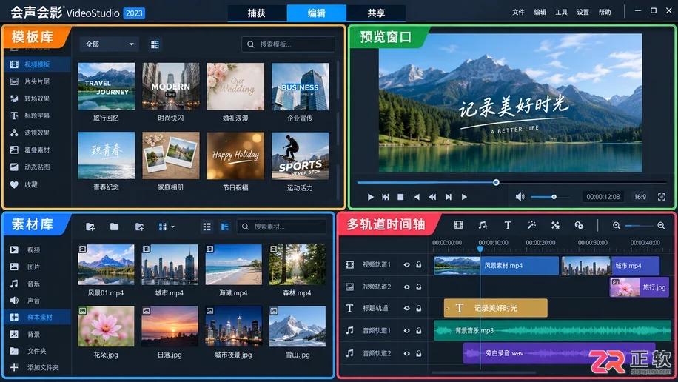Open the 文件 menu
This screenshot has height=382, width=678.
tap(518, 12)
